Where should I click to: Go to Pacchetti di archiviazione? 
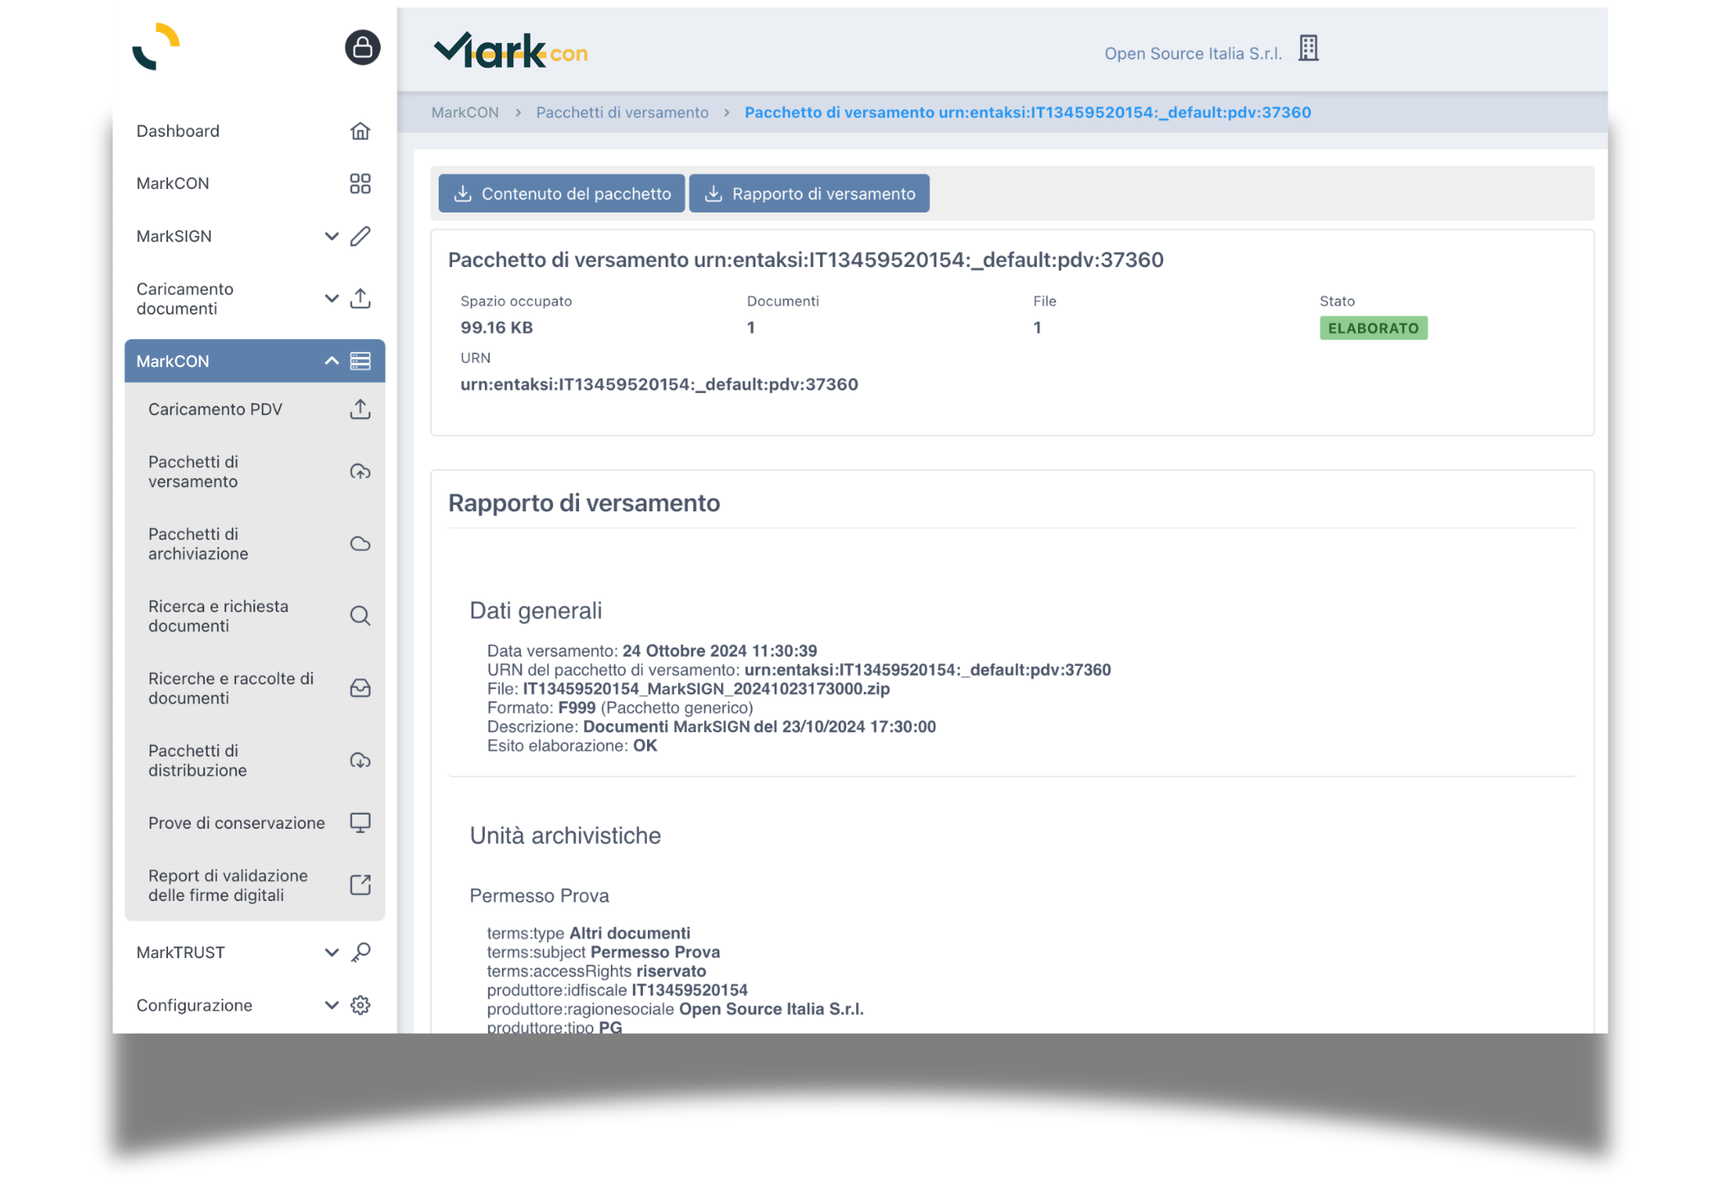point(255,543)
